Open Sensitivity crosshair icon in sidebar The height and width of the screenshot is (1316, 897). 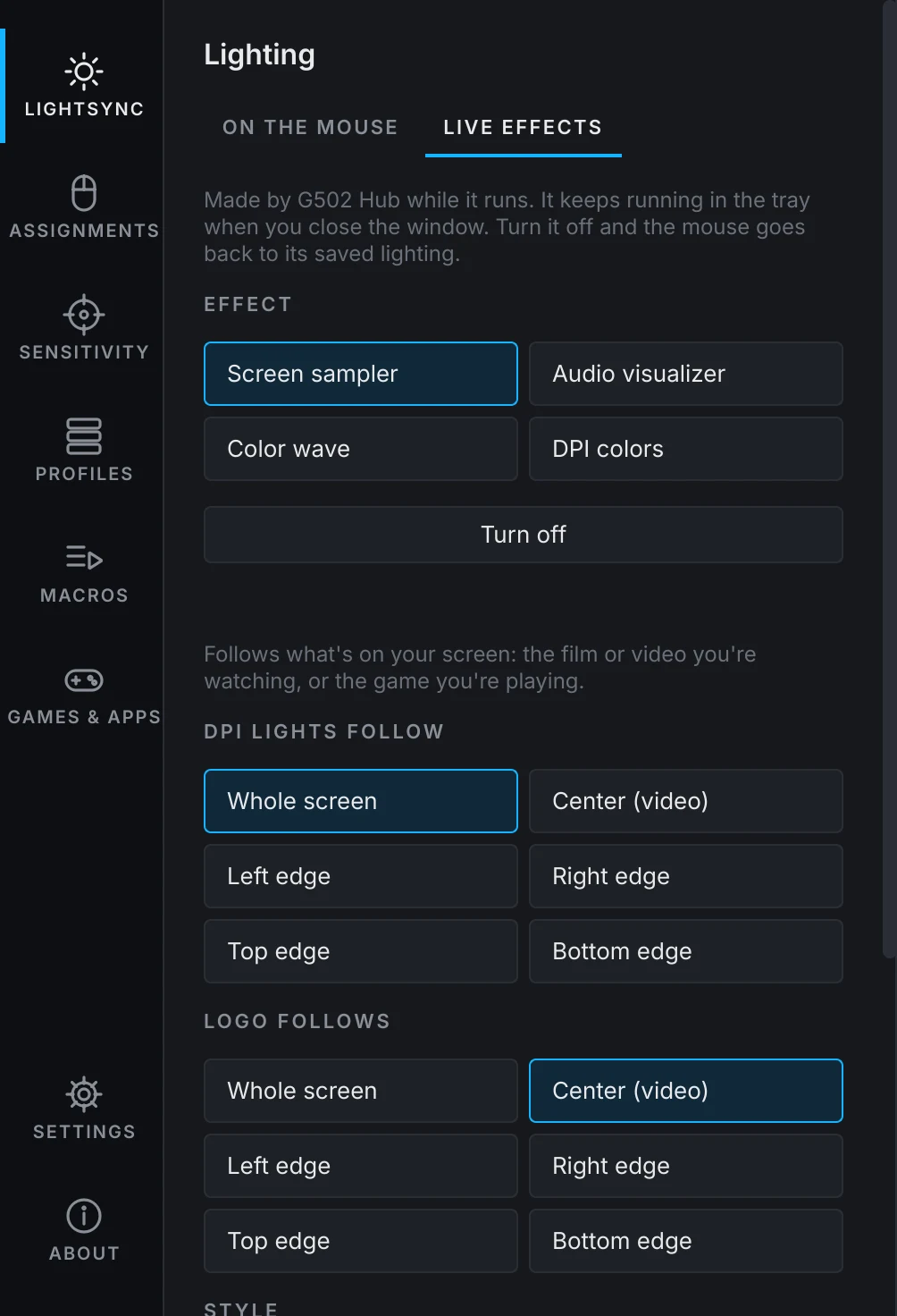84,315
